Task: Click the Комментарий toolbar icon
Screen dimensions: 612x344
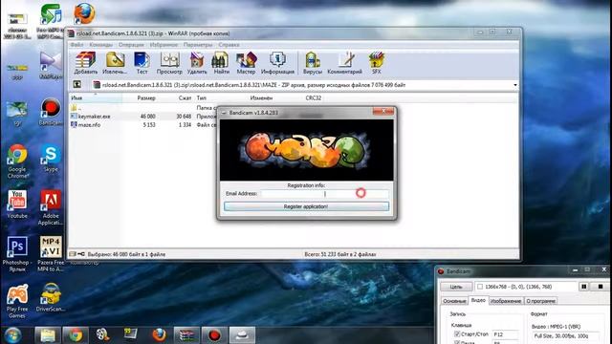Action: pyautogui.click(x=344, y=63)
